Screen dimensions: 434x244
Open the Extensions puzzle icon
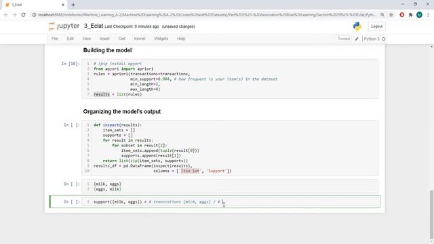[410, 15]
